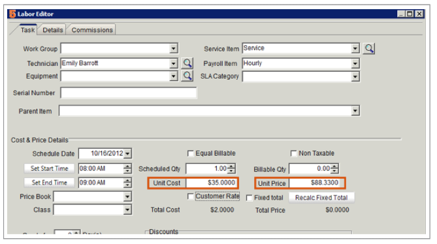Screen dimensions: 437x244
Task: Open the Schedule Date calendar dropdown
Action: click(x=127, y=153)
